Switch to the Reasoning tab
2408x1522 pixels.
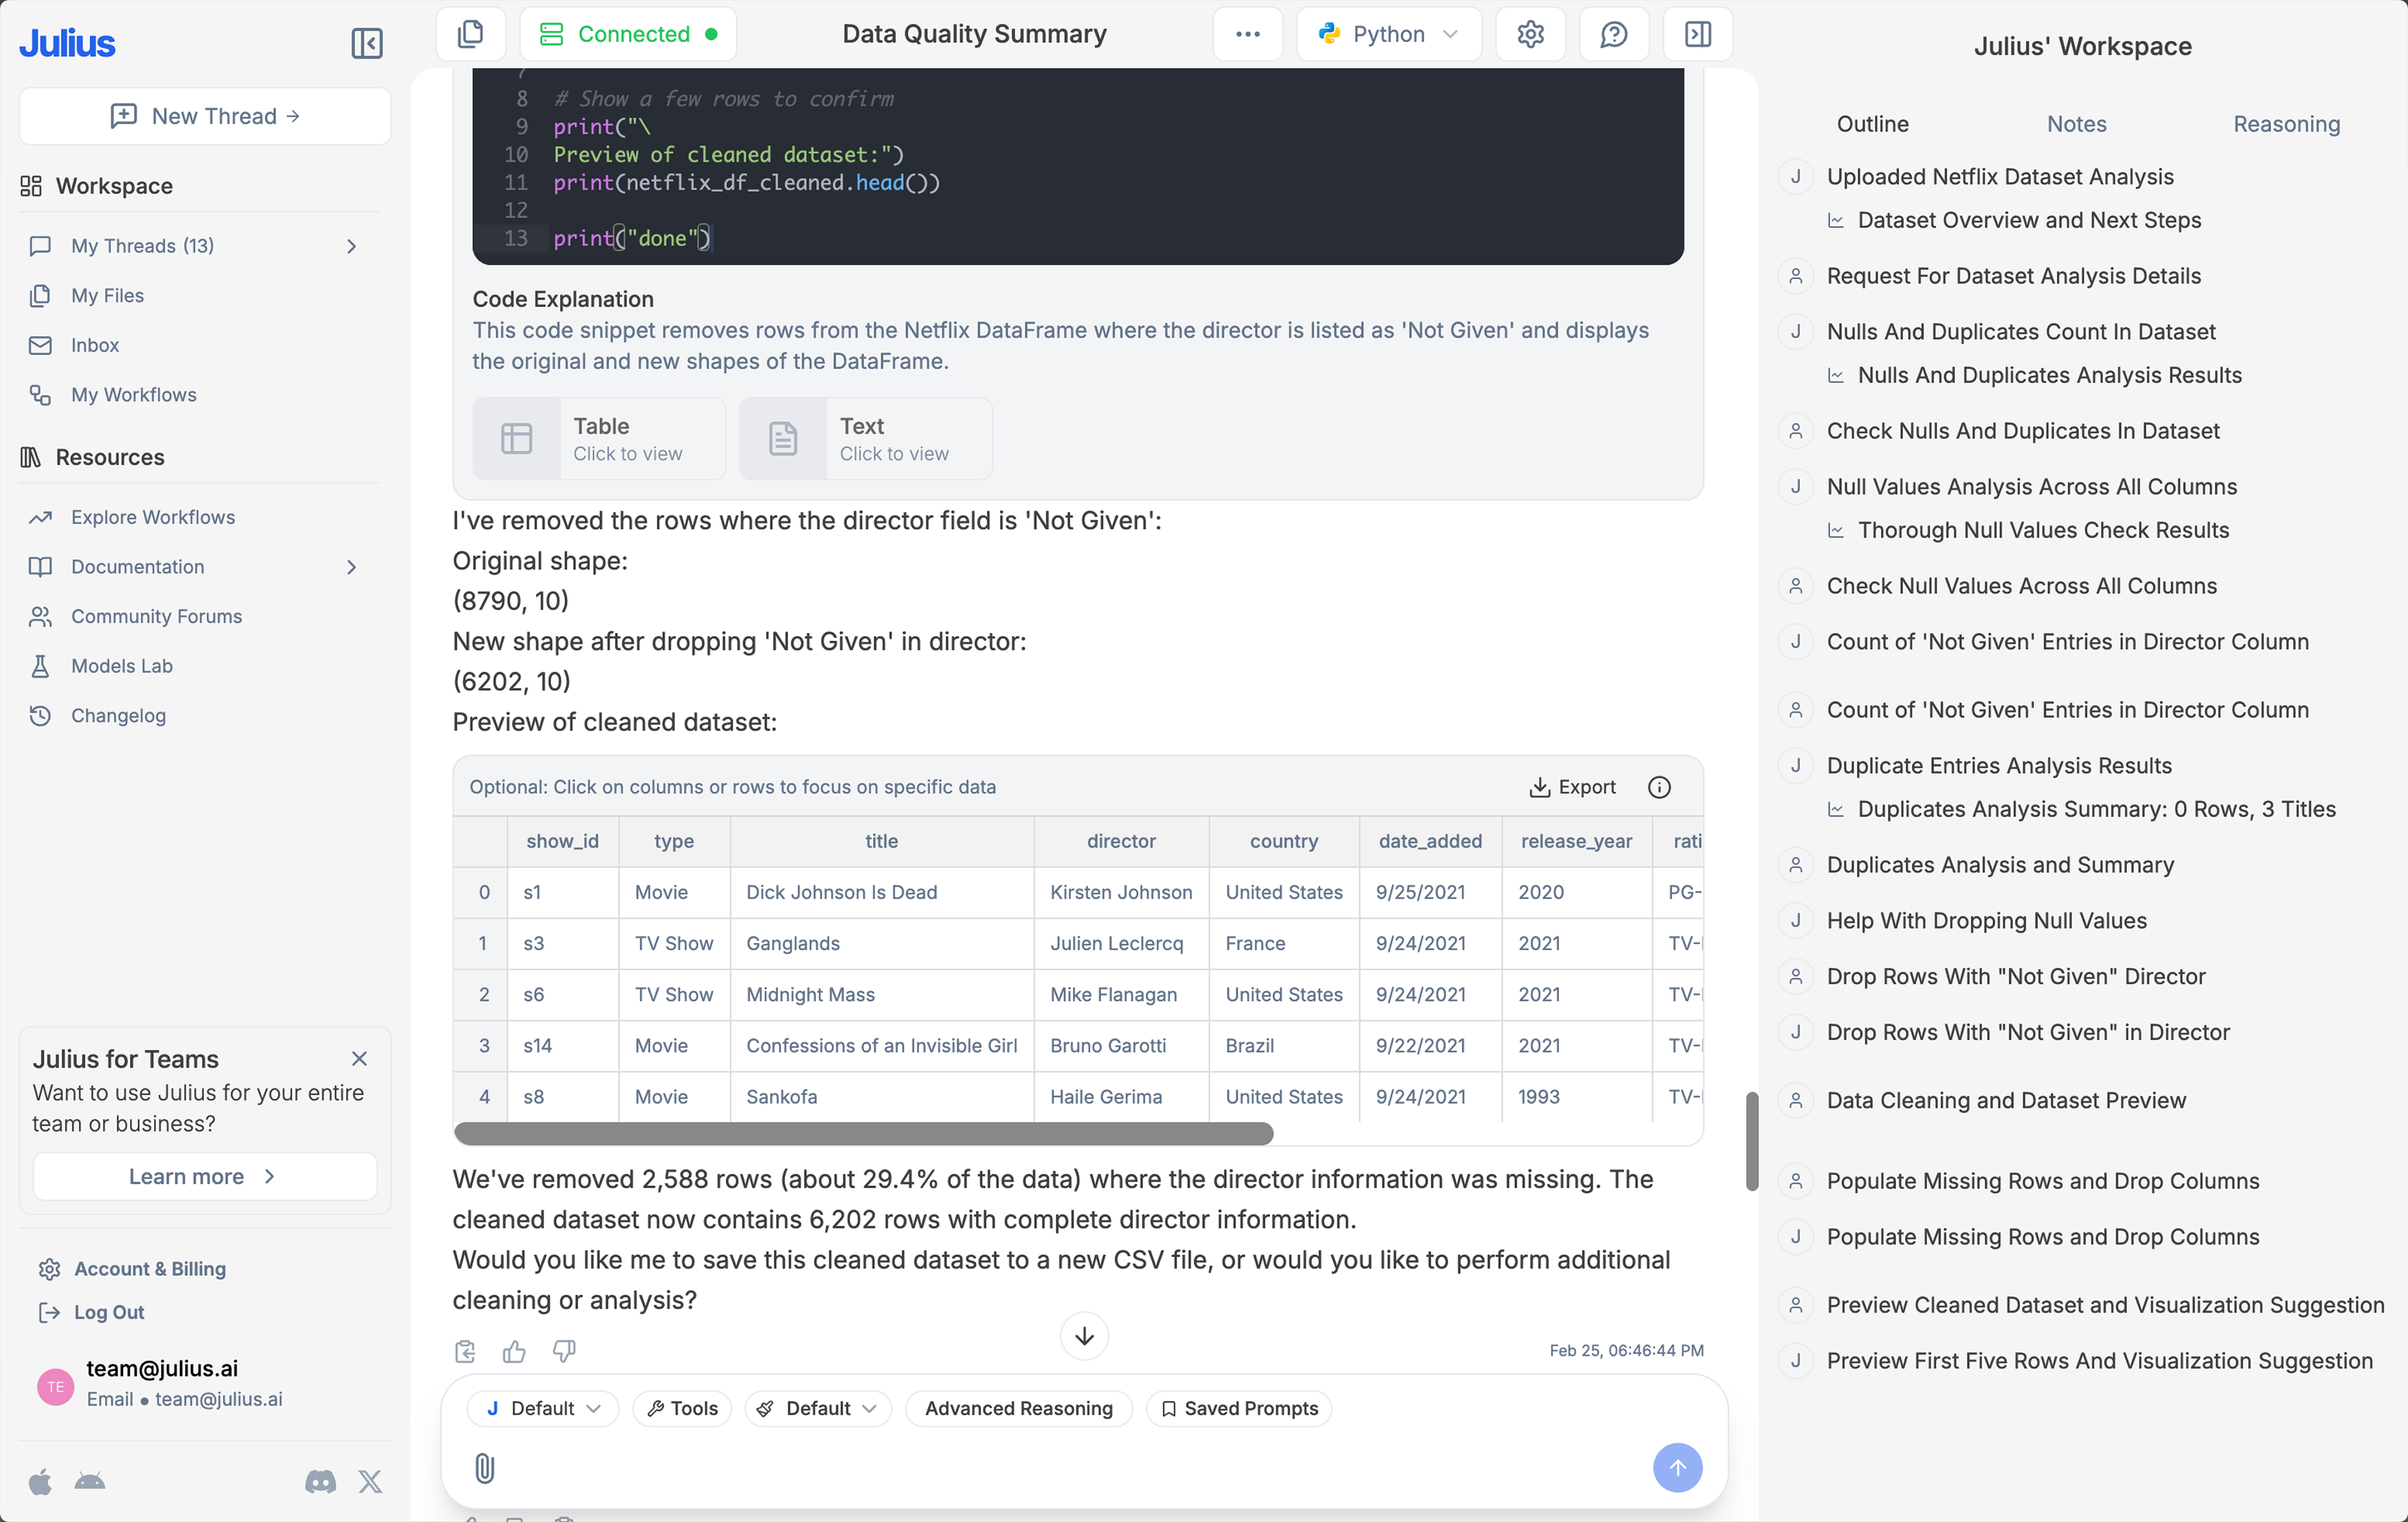[2286, 123]
